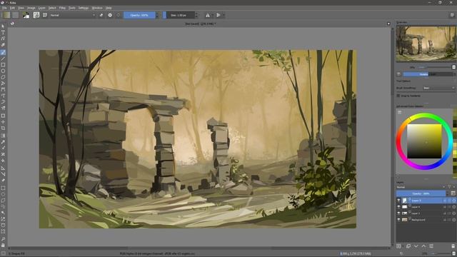Select the Text tool in toolbox
This screenshot has height=257, width=457.
coord(3,32)
